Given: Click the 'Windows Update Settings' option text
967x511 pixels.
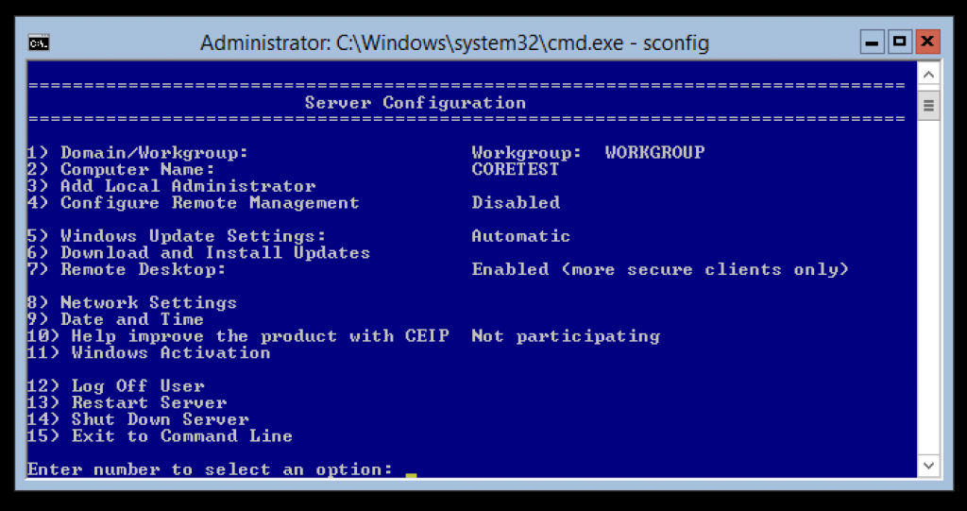Looking at the screenshot, I should [x=193, y=236].
